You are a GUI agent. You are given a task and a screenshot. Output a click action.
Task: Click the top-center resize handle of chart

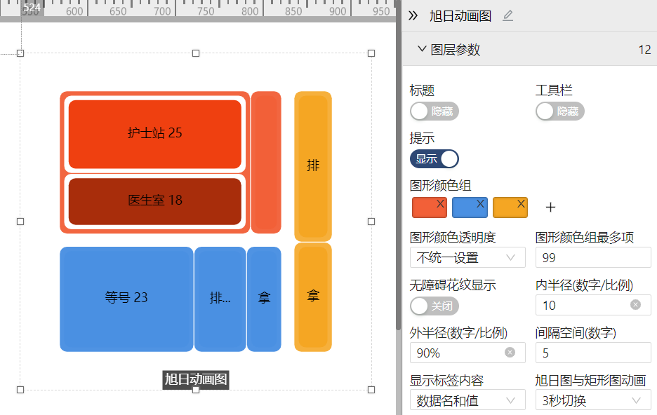[196, 53]
